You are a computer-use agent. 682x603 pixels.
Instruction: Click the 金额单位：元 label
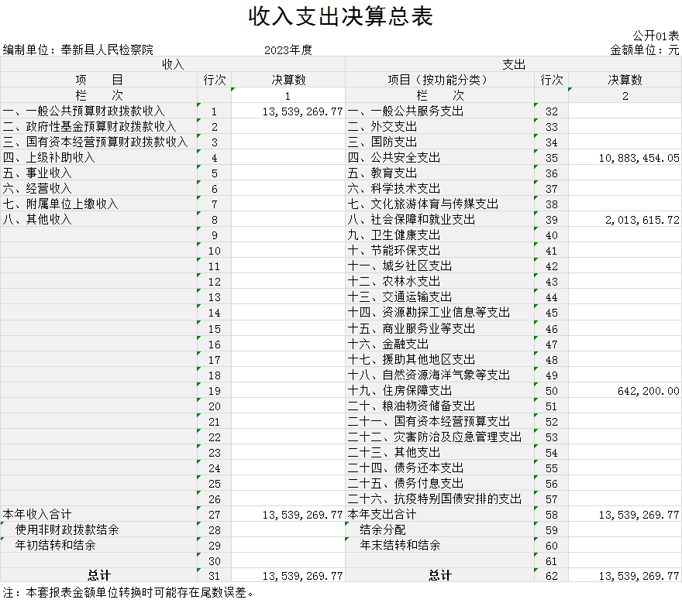point(644,50)
